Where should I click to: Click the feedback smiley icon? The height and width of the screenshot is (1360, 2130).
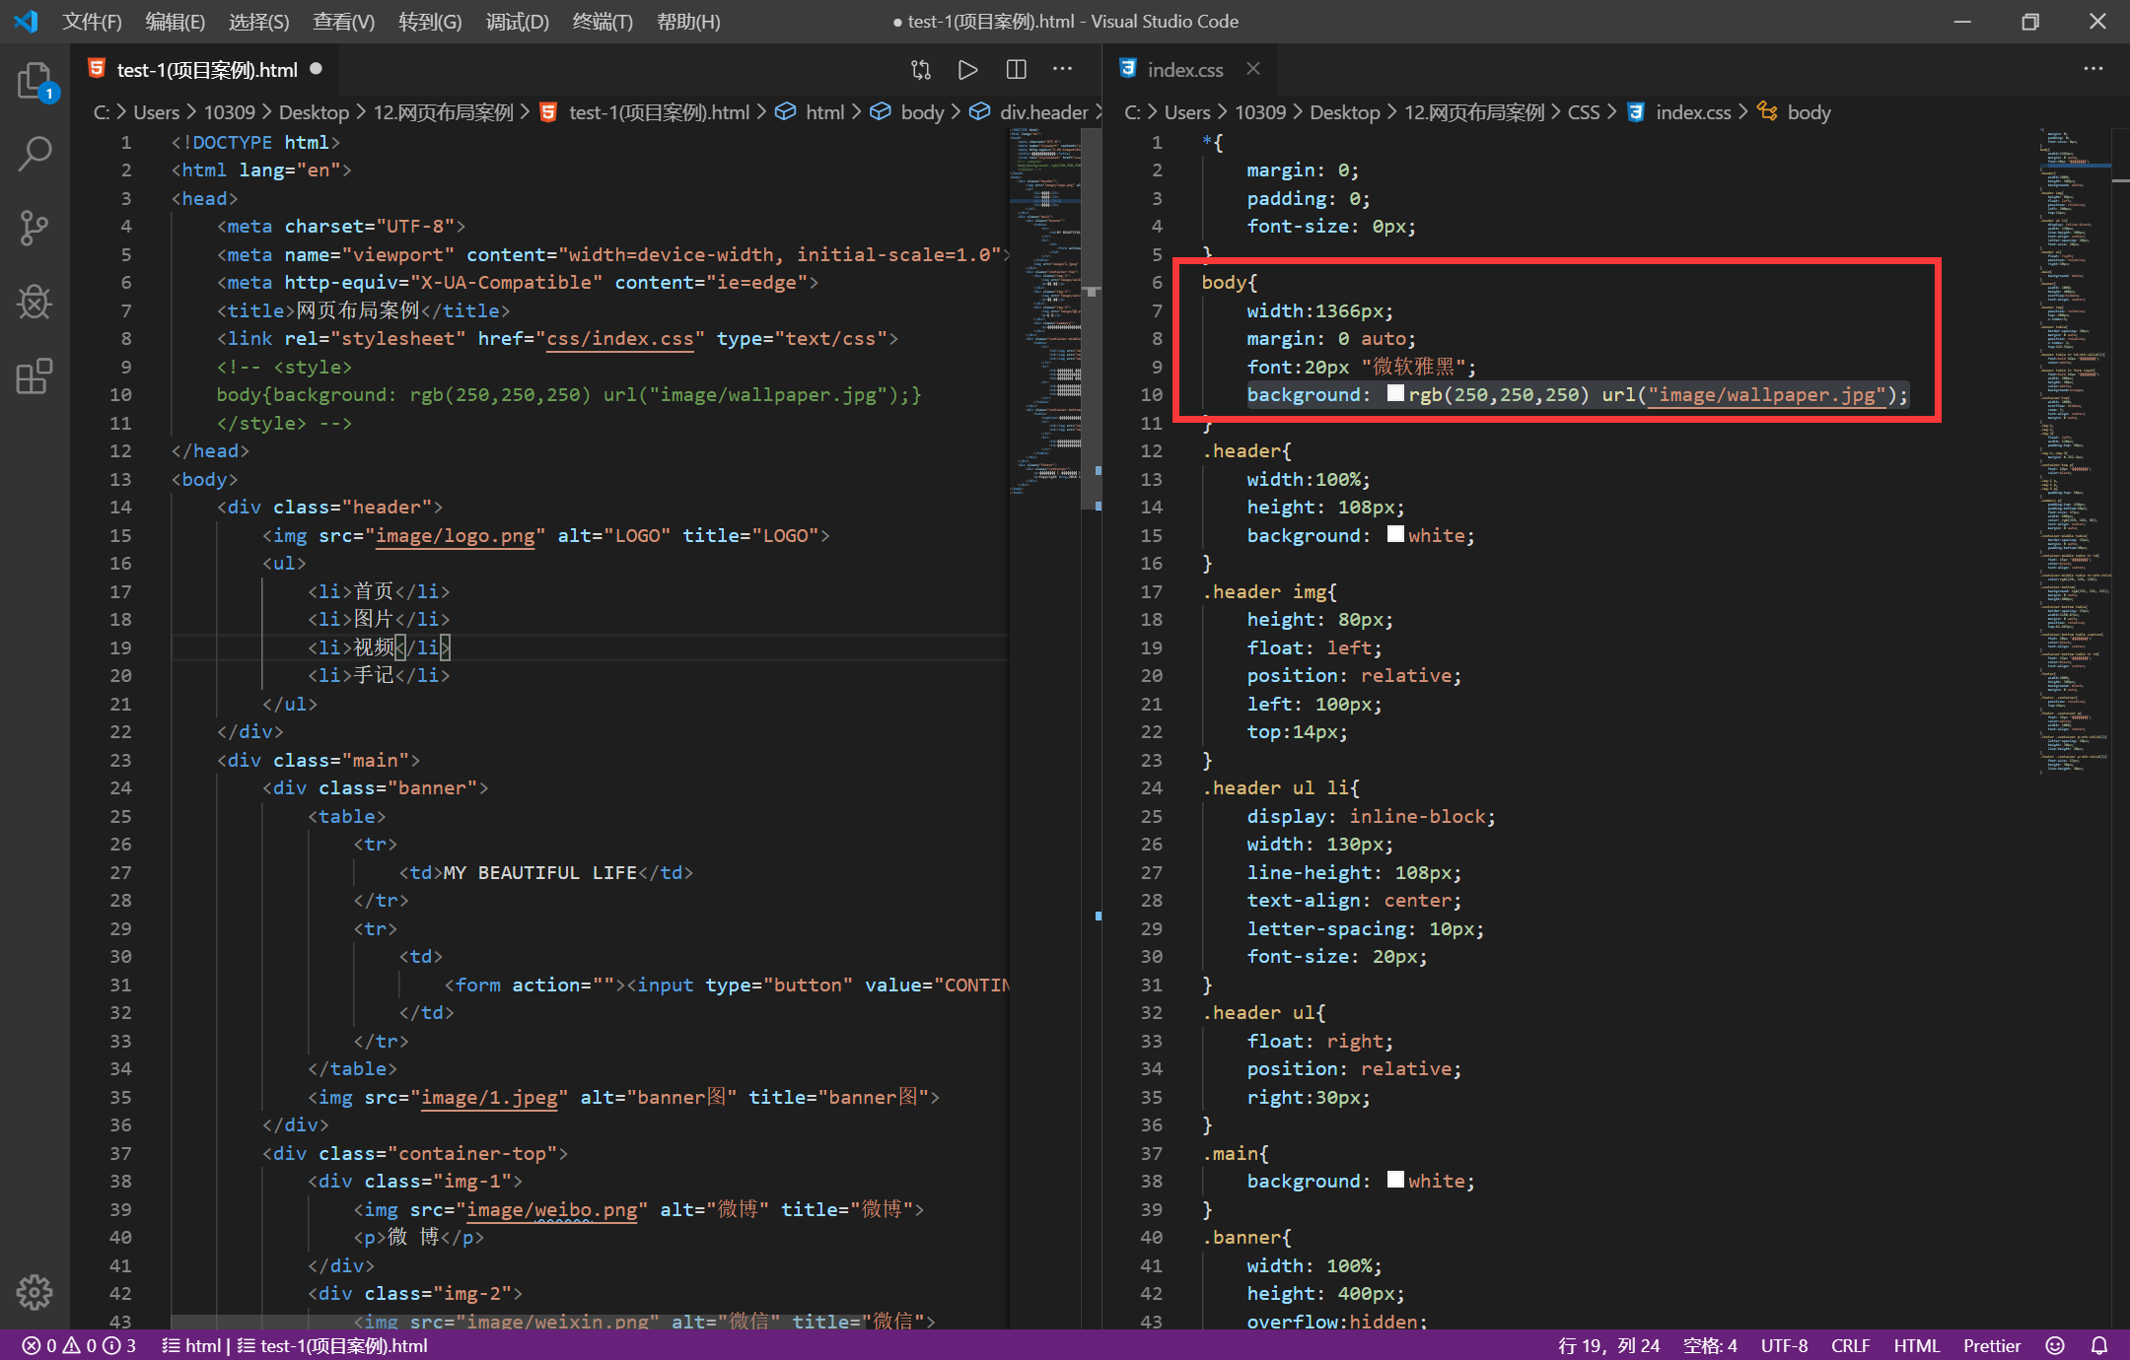click(x=2055, y=1345)
